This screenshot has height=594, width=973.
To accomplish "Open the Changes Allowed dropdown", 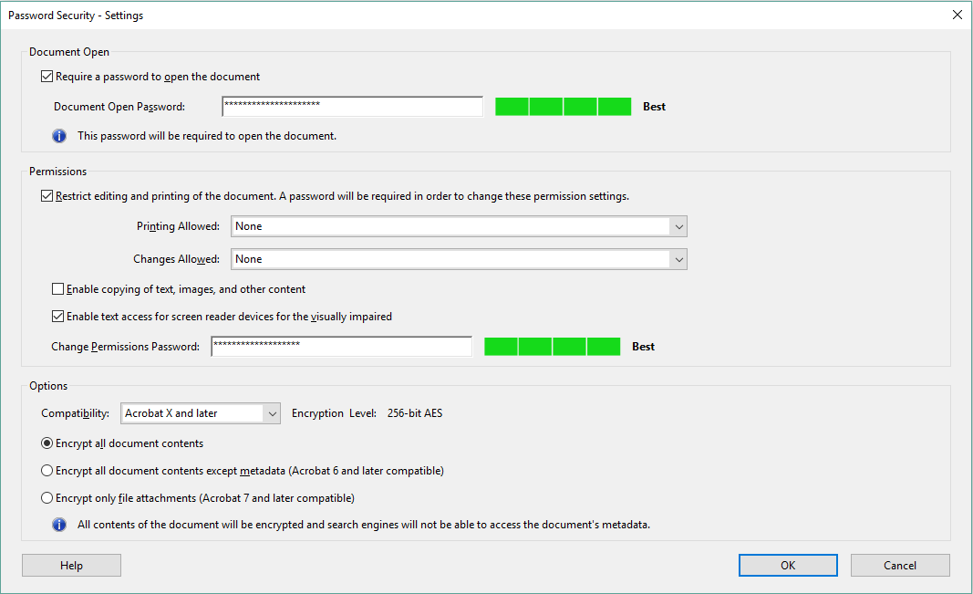I will pos(459,259).
